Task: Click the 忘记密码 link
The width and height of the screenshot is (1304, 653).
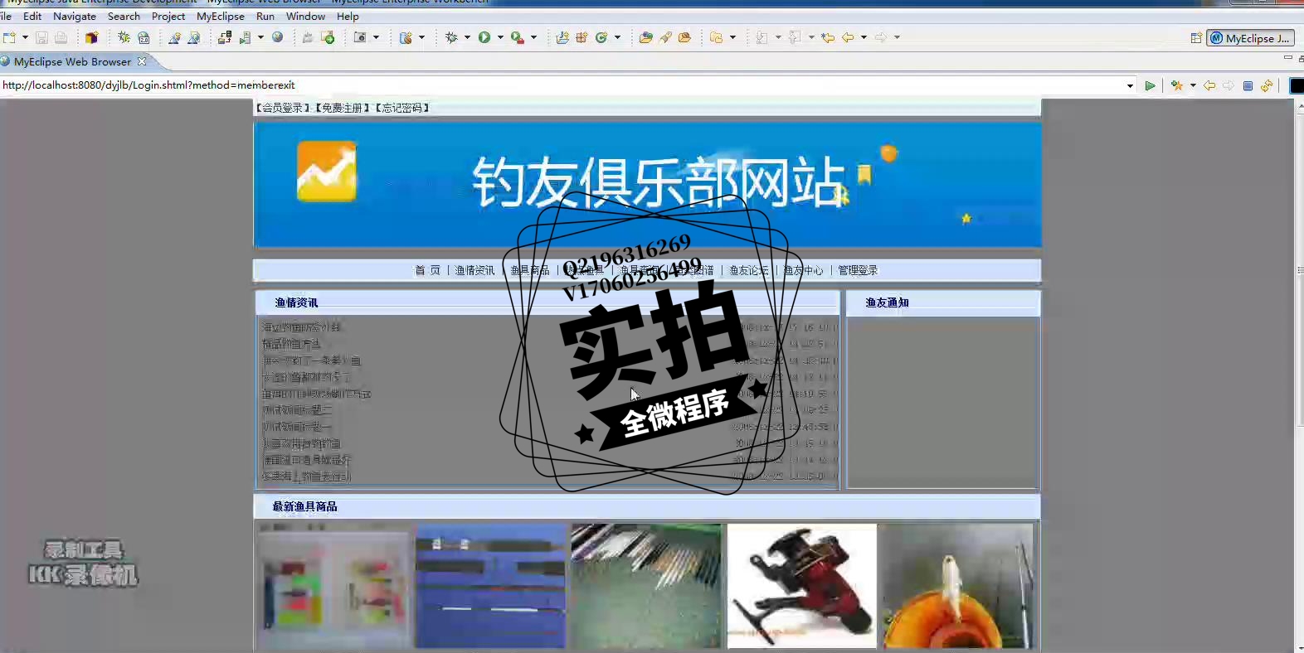Action: point(401,108)
